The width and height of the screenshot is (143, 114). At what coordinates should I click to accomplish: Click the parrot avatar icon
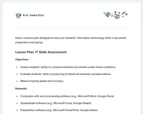click(18, 15)
